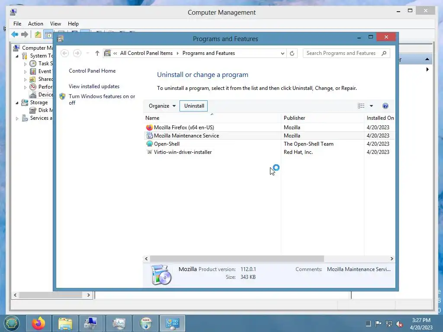The image size is (443, 332).
Task: Click Up arrow in Programs and Features navigation
Action: click(97, 53)
